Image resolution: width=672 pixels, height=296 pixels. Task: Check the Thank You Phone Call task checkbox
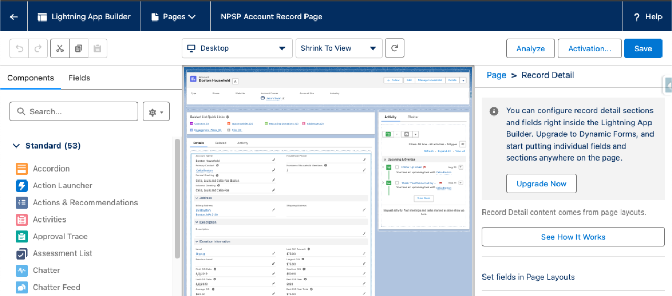point(397,183)
